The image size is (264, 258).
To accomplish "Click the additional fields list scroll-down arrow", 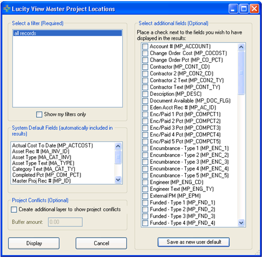I will (x=241, y=223).
